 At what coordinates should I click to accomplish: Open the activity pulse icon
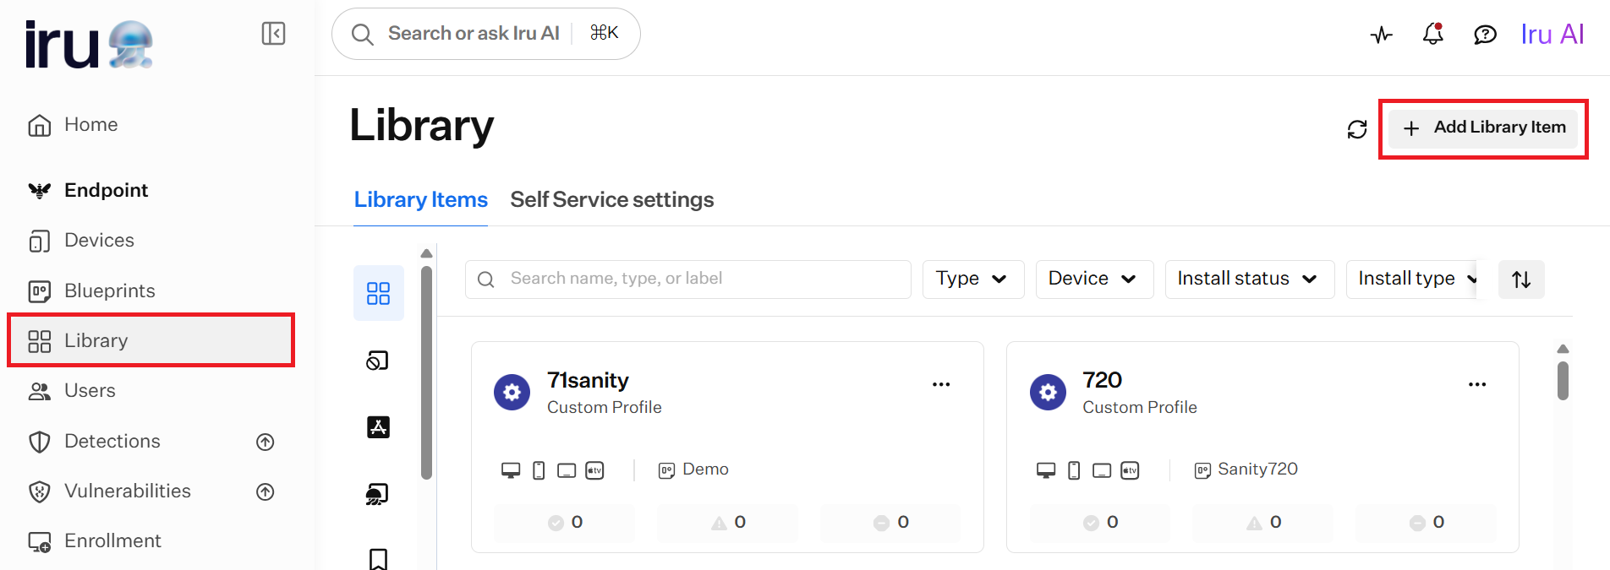[1381, 35]
